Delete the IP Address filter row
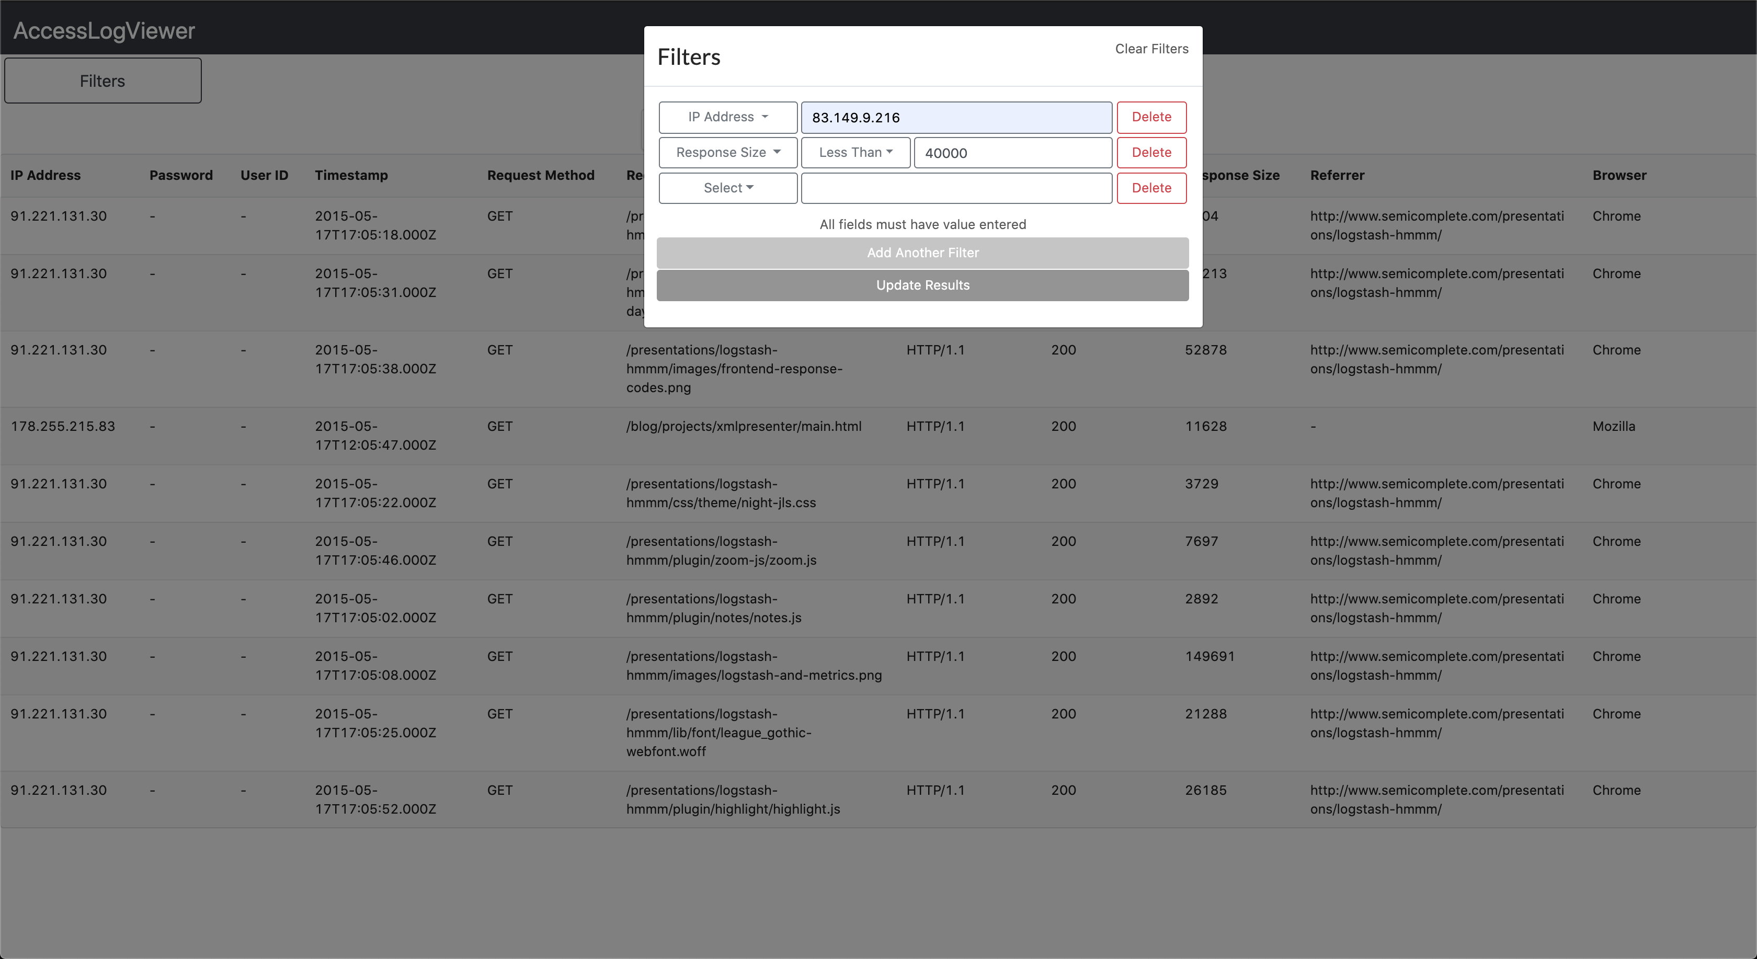This screenshot has width=1757, height=959. (1150, 117)
